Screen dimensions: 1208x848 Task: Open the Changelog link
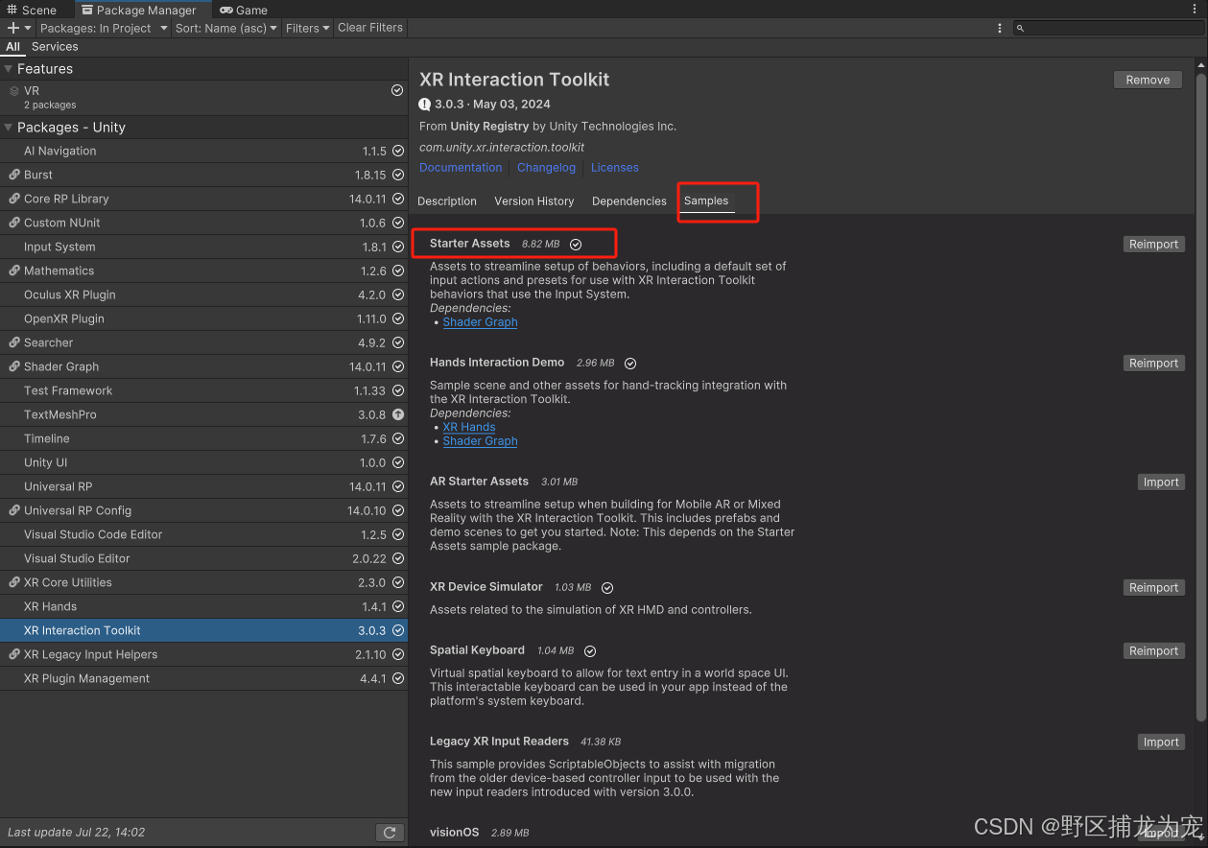point(546,167)
